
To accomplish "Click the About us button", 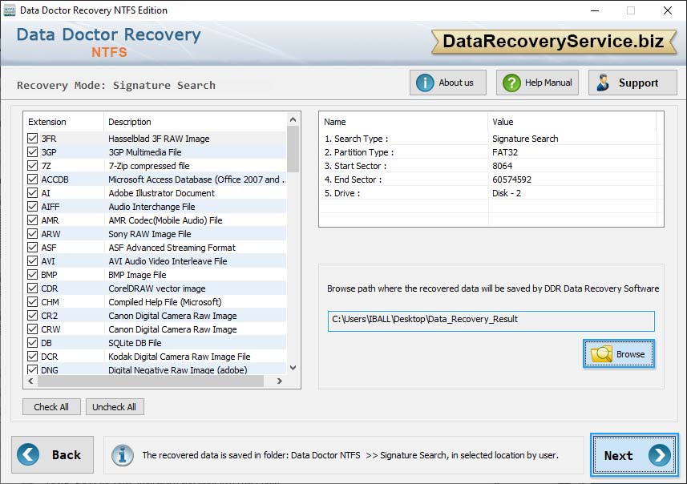I will click(448, 83).
